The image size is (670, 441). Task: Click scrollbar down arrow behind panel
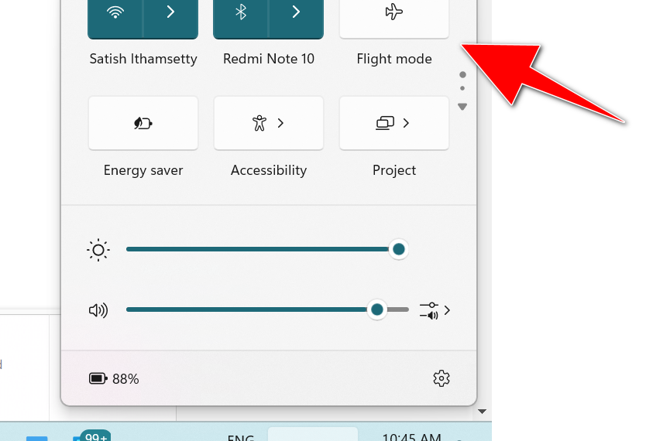coord(483,412)
